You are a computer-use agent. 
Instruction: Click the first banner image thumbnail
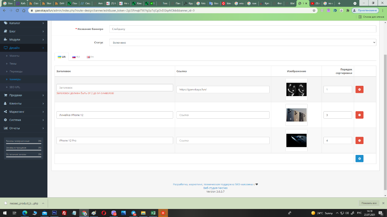[x=296, y=89]
